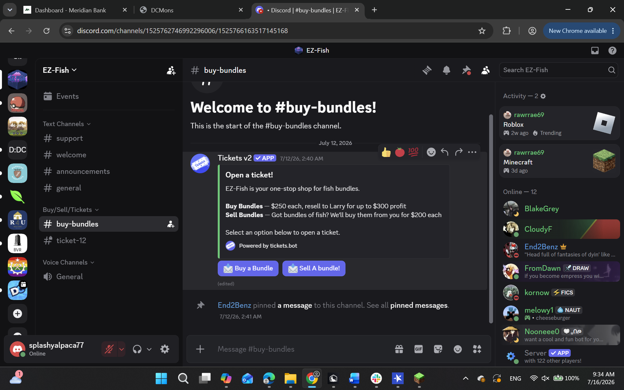Open the pinned messages link
The height and width of the screenshot is (390, 624).
[x=419, y=305]
